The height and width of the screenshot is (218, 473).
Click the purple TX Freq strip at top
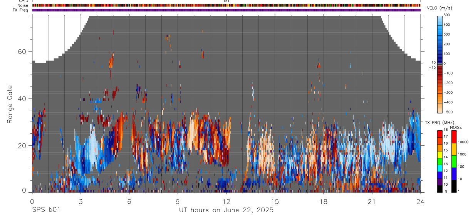coord(226,10)
